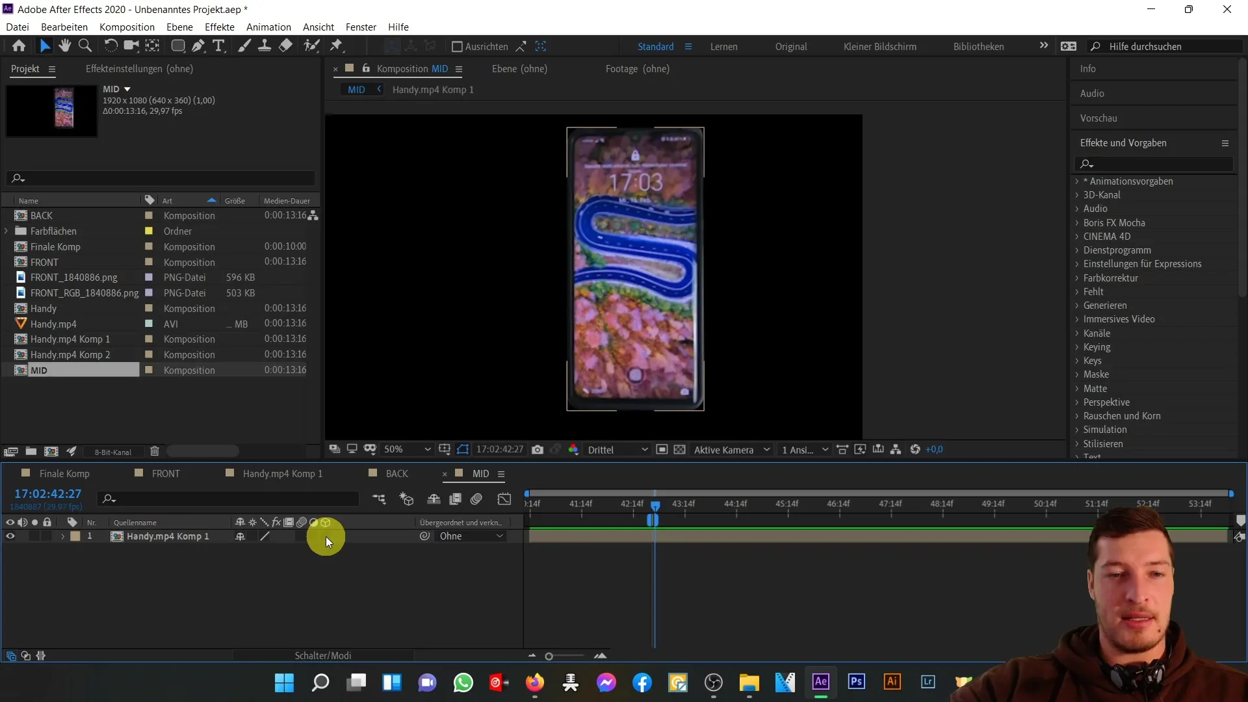This screenshot has height=702, width=1248.
Task: Select the Home tool icon
Action: click(19, 46)
